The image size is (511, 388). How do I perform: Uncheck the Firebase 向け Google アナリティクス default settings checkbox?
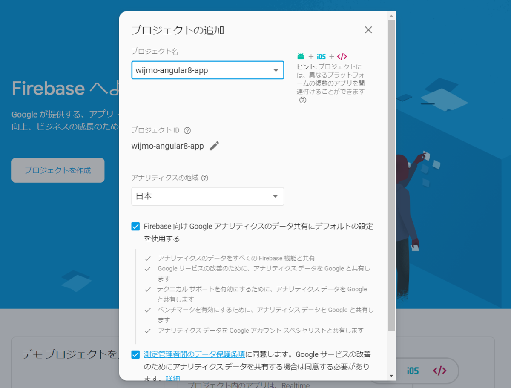[x=135, y=227]
